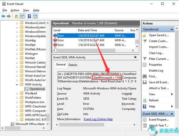The height and width of the screenshot is (136, 179).
Task: Click the Find binoculars icon
Action: point(145,76)
